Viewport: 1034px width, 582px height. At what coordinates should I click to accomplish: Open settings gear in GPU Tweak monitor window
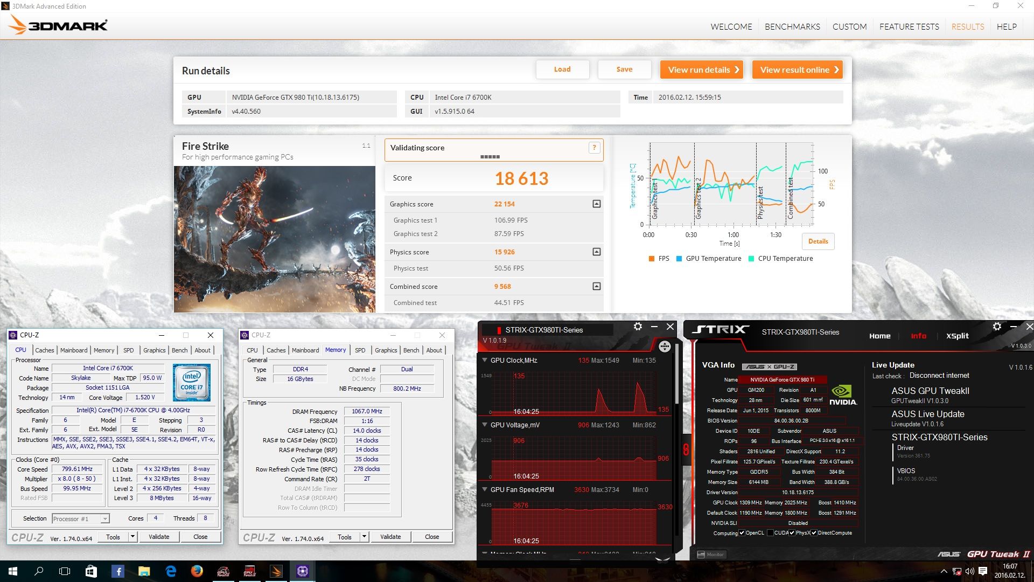pos(638,327)
